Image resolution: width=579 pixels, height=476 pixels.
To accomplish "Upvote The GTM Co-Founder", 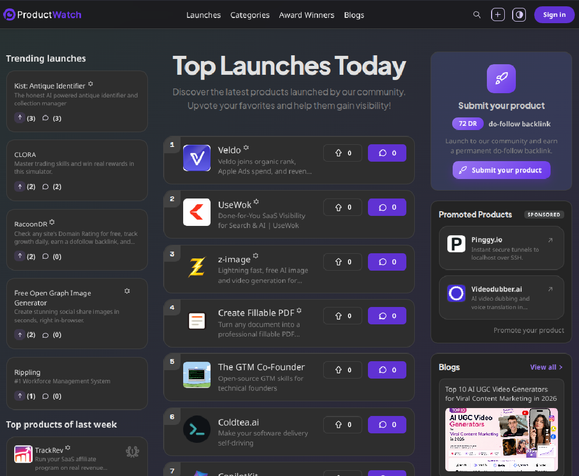I will [x=342, y=370].
